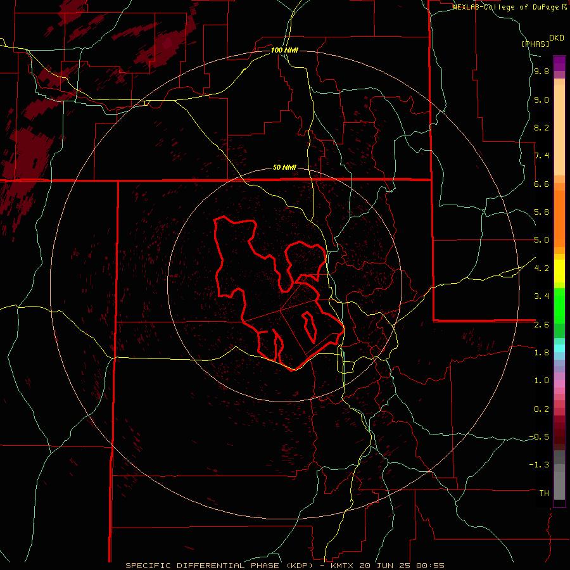Click the NEXLAB-College of DuPage label

509,7
